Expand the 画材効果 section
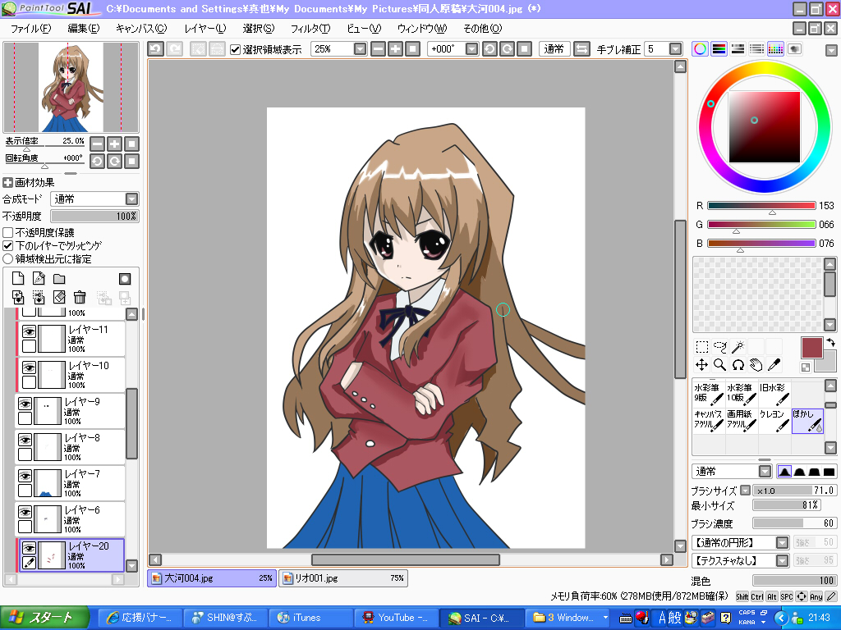The width and height of the screenshot is (841, 630). click(8, 183)
